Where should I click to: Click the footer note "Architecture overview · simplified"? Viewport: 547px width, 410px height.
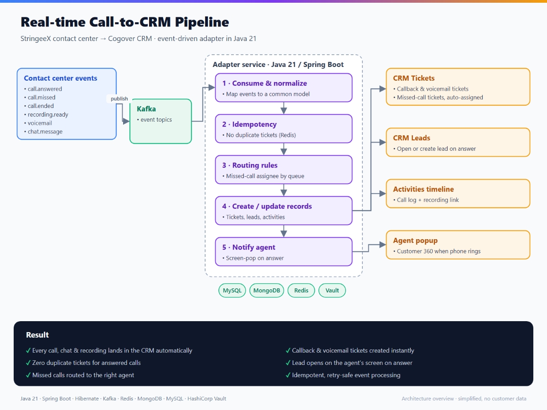[464, 399]
